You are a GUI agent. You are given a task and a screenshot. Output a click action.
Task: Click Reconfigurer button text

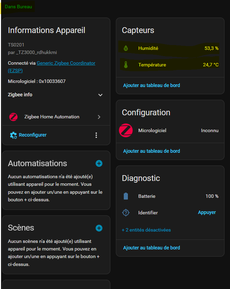coord(33,135)
